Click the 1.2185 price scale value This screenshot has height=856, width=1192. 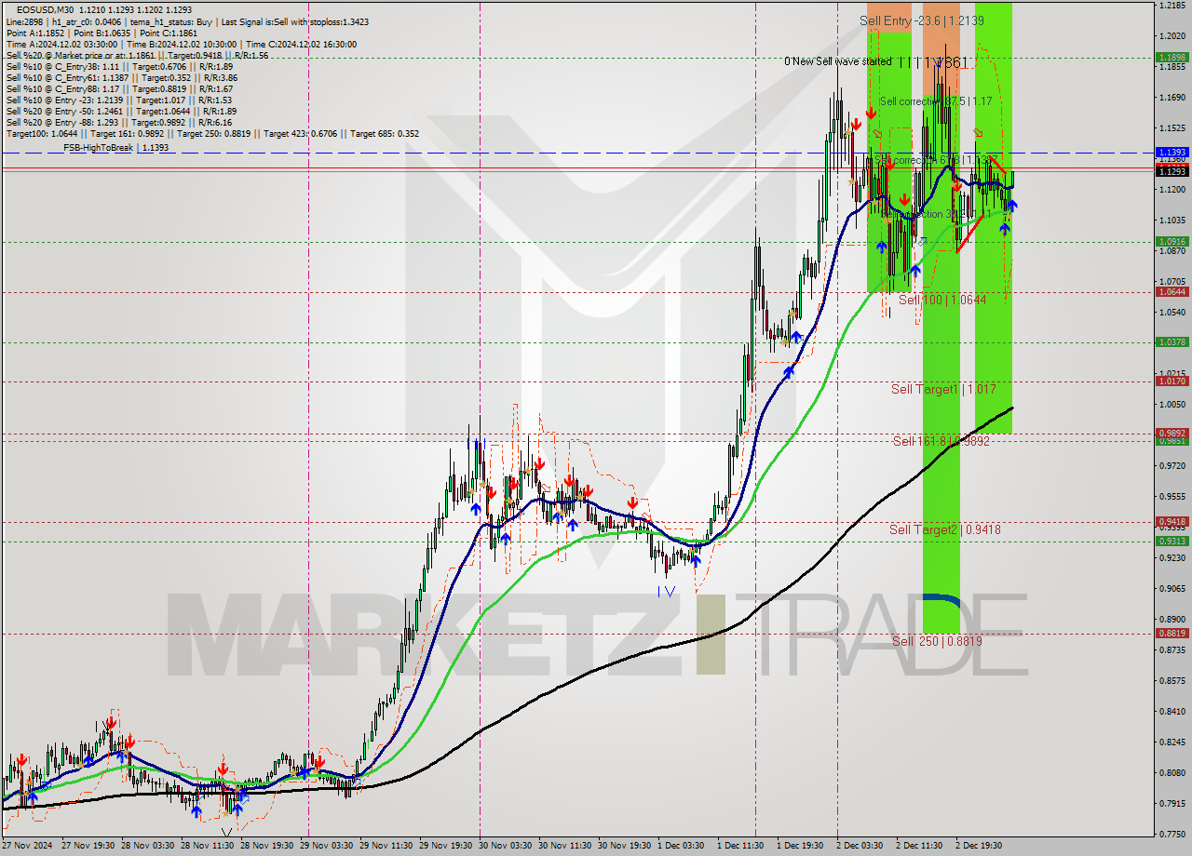(x=1172, y=6)
